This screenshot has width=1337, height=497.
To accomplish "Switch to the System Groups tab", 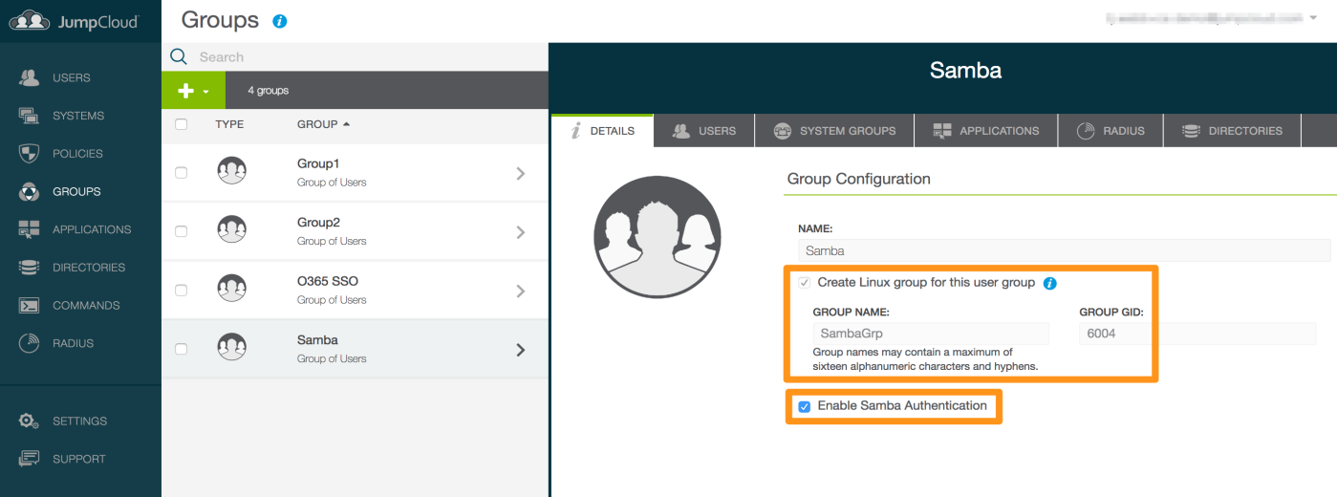I will 834,131.
